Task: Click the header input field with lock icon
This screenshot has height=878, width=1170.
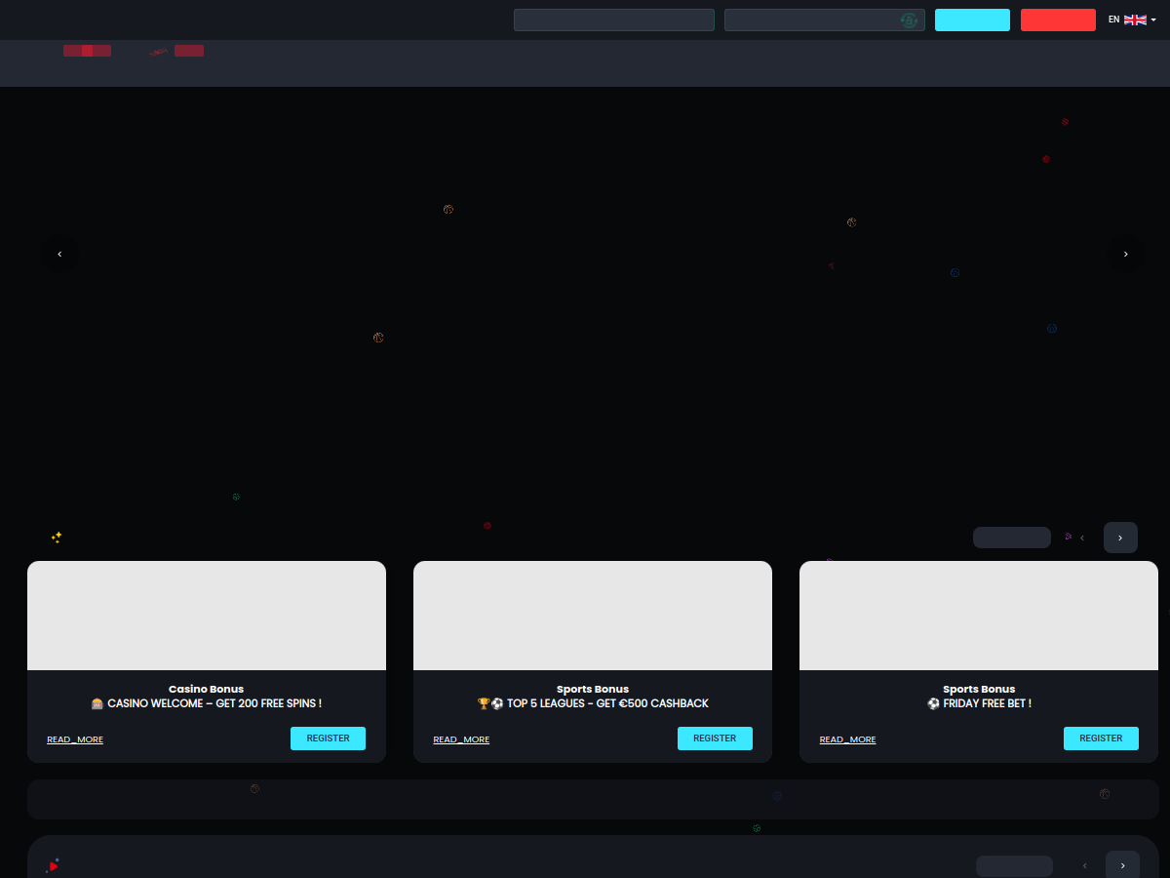Action: coord(825,20)
